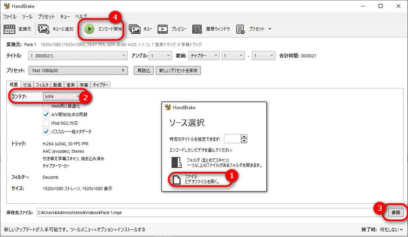408x237 pixels.
Task: Open the キュー queue icon in toolbar
Action: click(135, 29)
